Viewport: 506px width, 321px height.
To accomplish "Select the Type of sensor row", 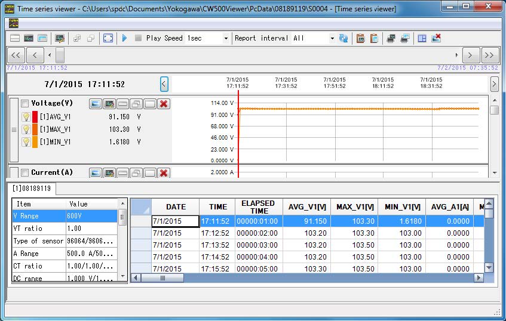I will (65, 241).
